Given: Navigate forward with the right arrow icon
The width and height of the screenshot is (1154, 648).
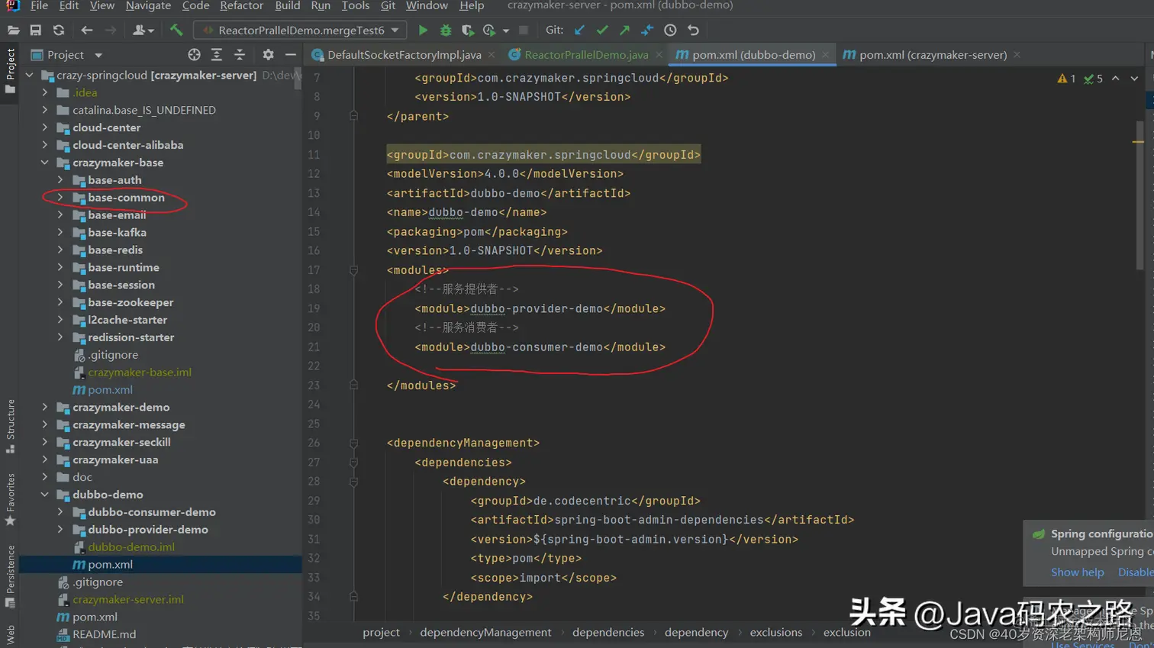Looking at the screenshot, I should click(111, 31).
